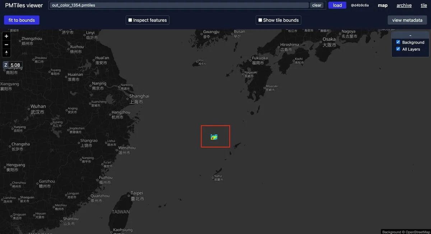
Task: Select the map tab
Action: 383,5
